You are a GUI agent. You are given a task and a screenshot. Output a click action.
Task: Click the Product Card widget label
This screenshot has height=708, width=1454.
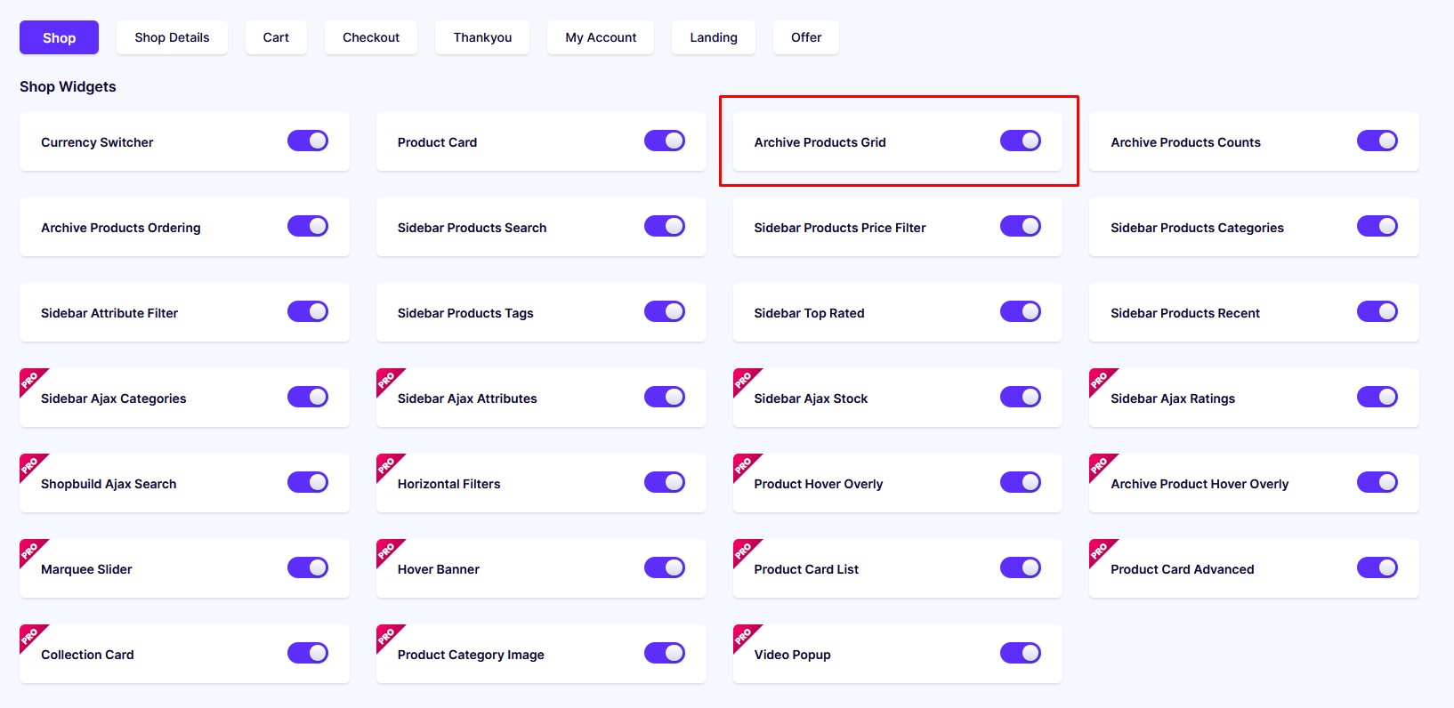437,142
